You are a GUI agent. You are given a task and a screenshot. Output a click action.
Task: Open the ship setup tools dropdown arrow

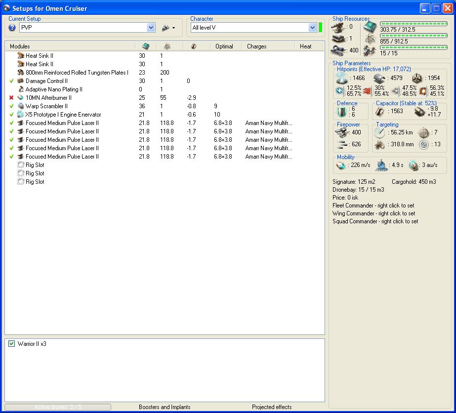173,28
